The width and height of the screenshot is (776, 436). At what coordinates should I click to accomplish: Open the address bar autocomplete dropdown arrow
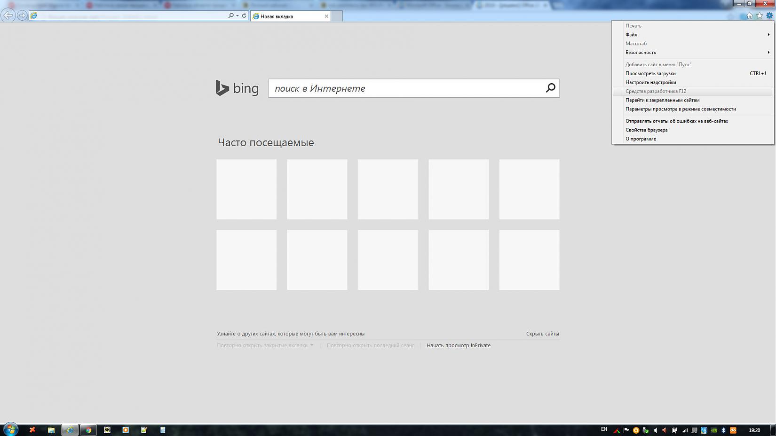point(238,16)
